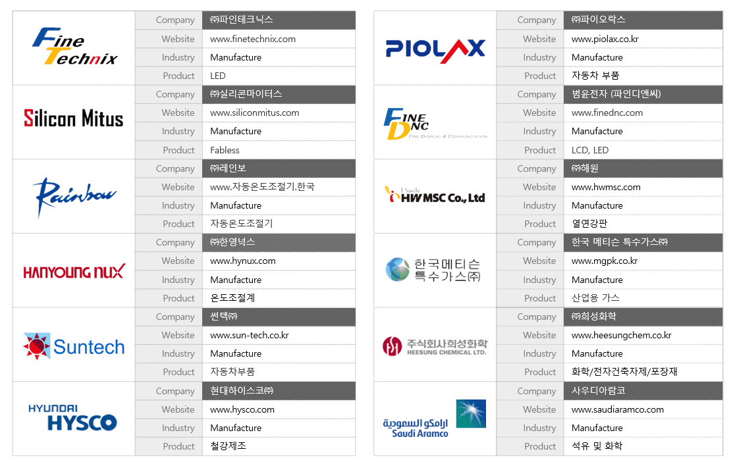Click the Hanyoung Nux logo
Image resolution: width=733 pixels, height=464 pixels.
click(74, 271)
